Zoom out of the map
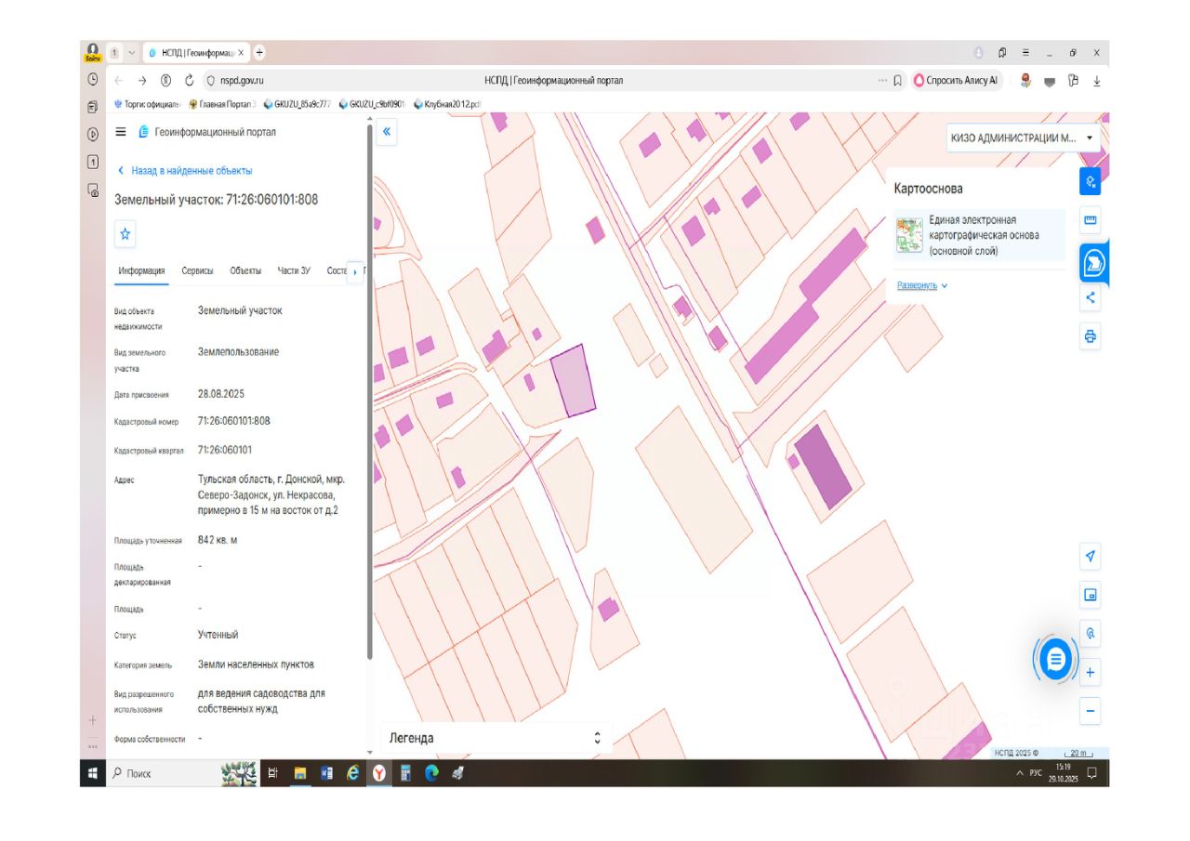 click(1091, 712)
